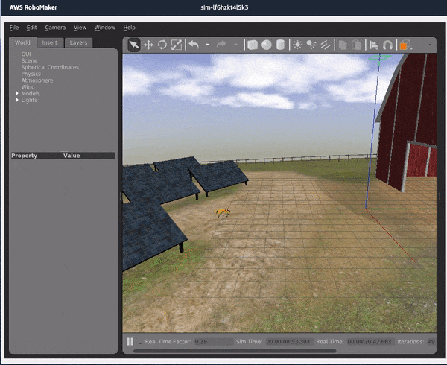Switch to the Insert tab
Screen dimensions: 447x365
[x=50, y=42]
